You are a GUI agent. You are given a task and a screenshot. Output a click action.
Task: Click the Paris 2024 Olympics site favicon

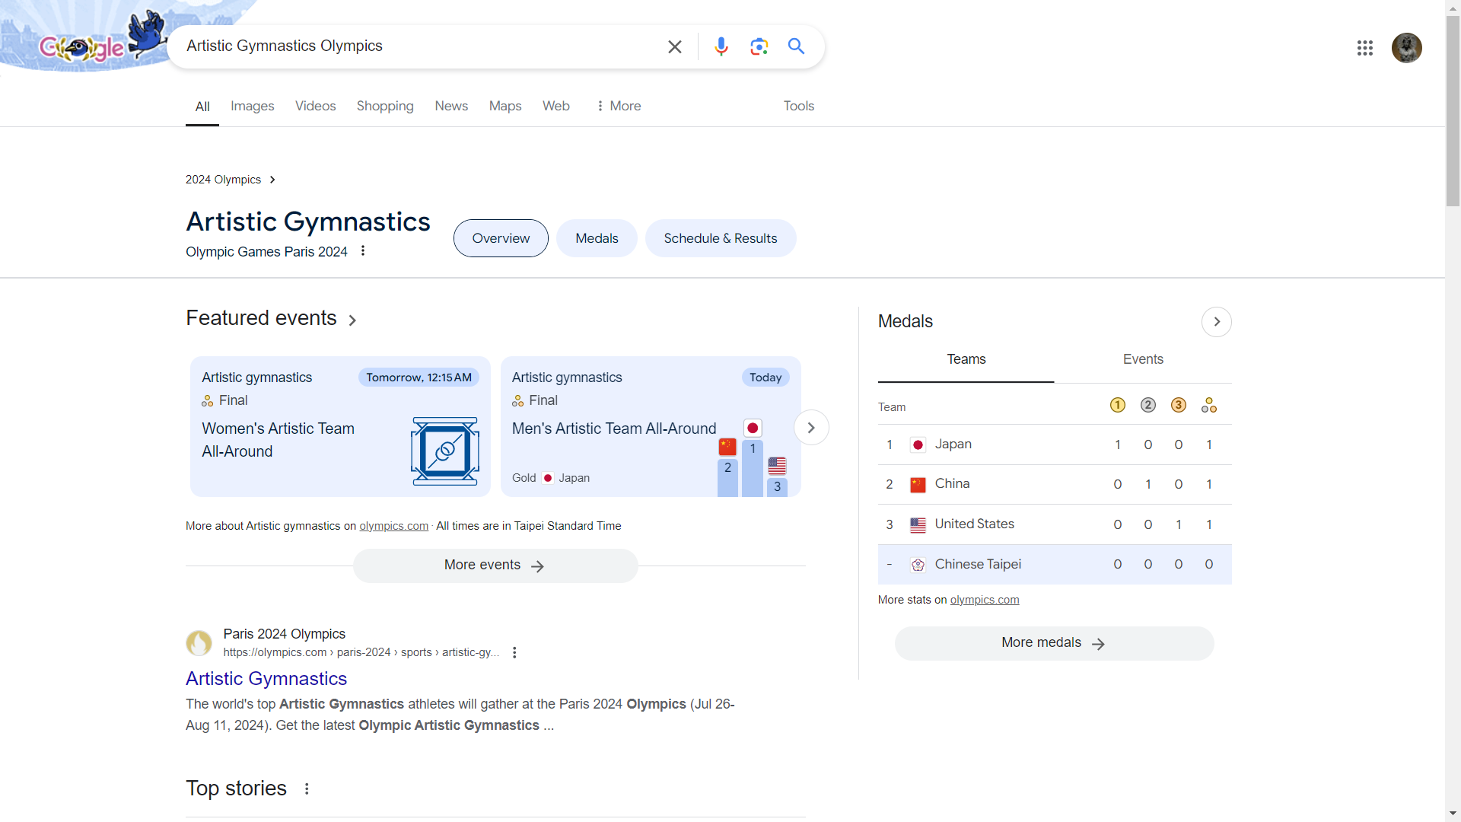click(x=199, y=643)
